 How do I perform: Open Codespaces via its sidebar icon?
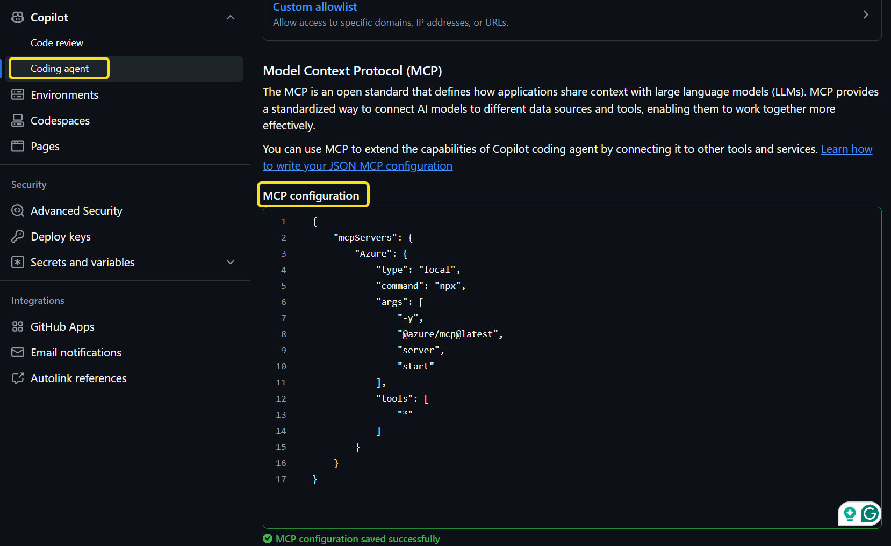click(17, 120)
